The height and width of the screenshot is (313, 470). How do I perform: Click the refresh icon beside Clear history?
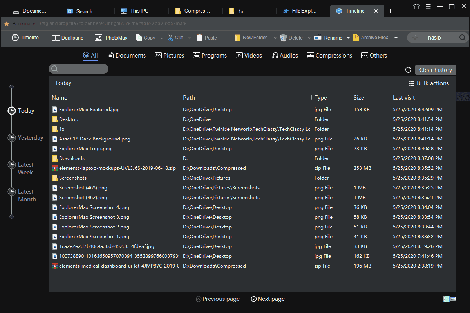pyautogui.click(x=408, y=70)
